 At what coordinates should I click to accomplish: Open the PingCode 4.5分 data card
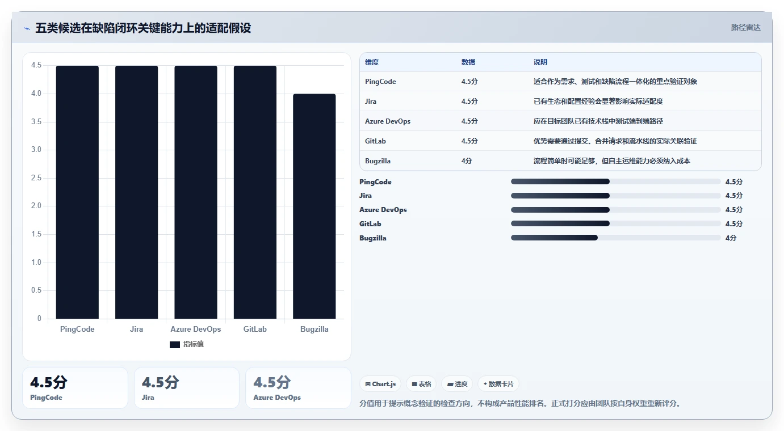pos(75,388)
